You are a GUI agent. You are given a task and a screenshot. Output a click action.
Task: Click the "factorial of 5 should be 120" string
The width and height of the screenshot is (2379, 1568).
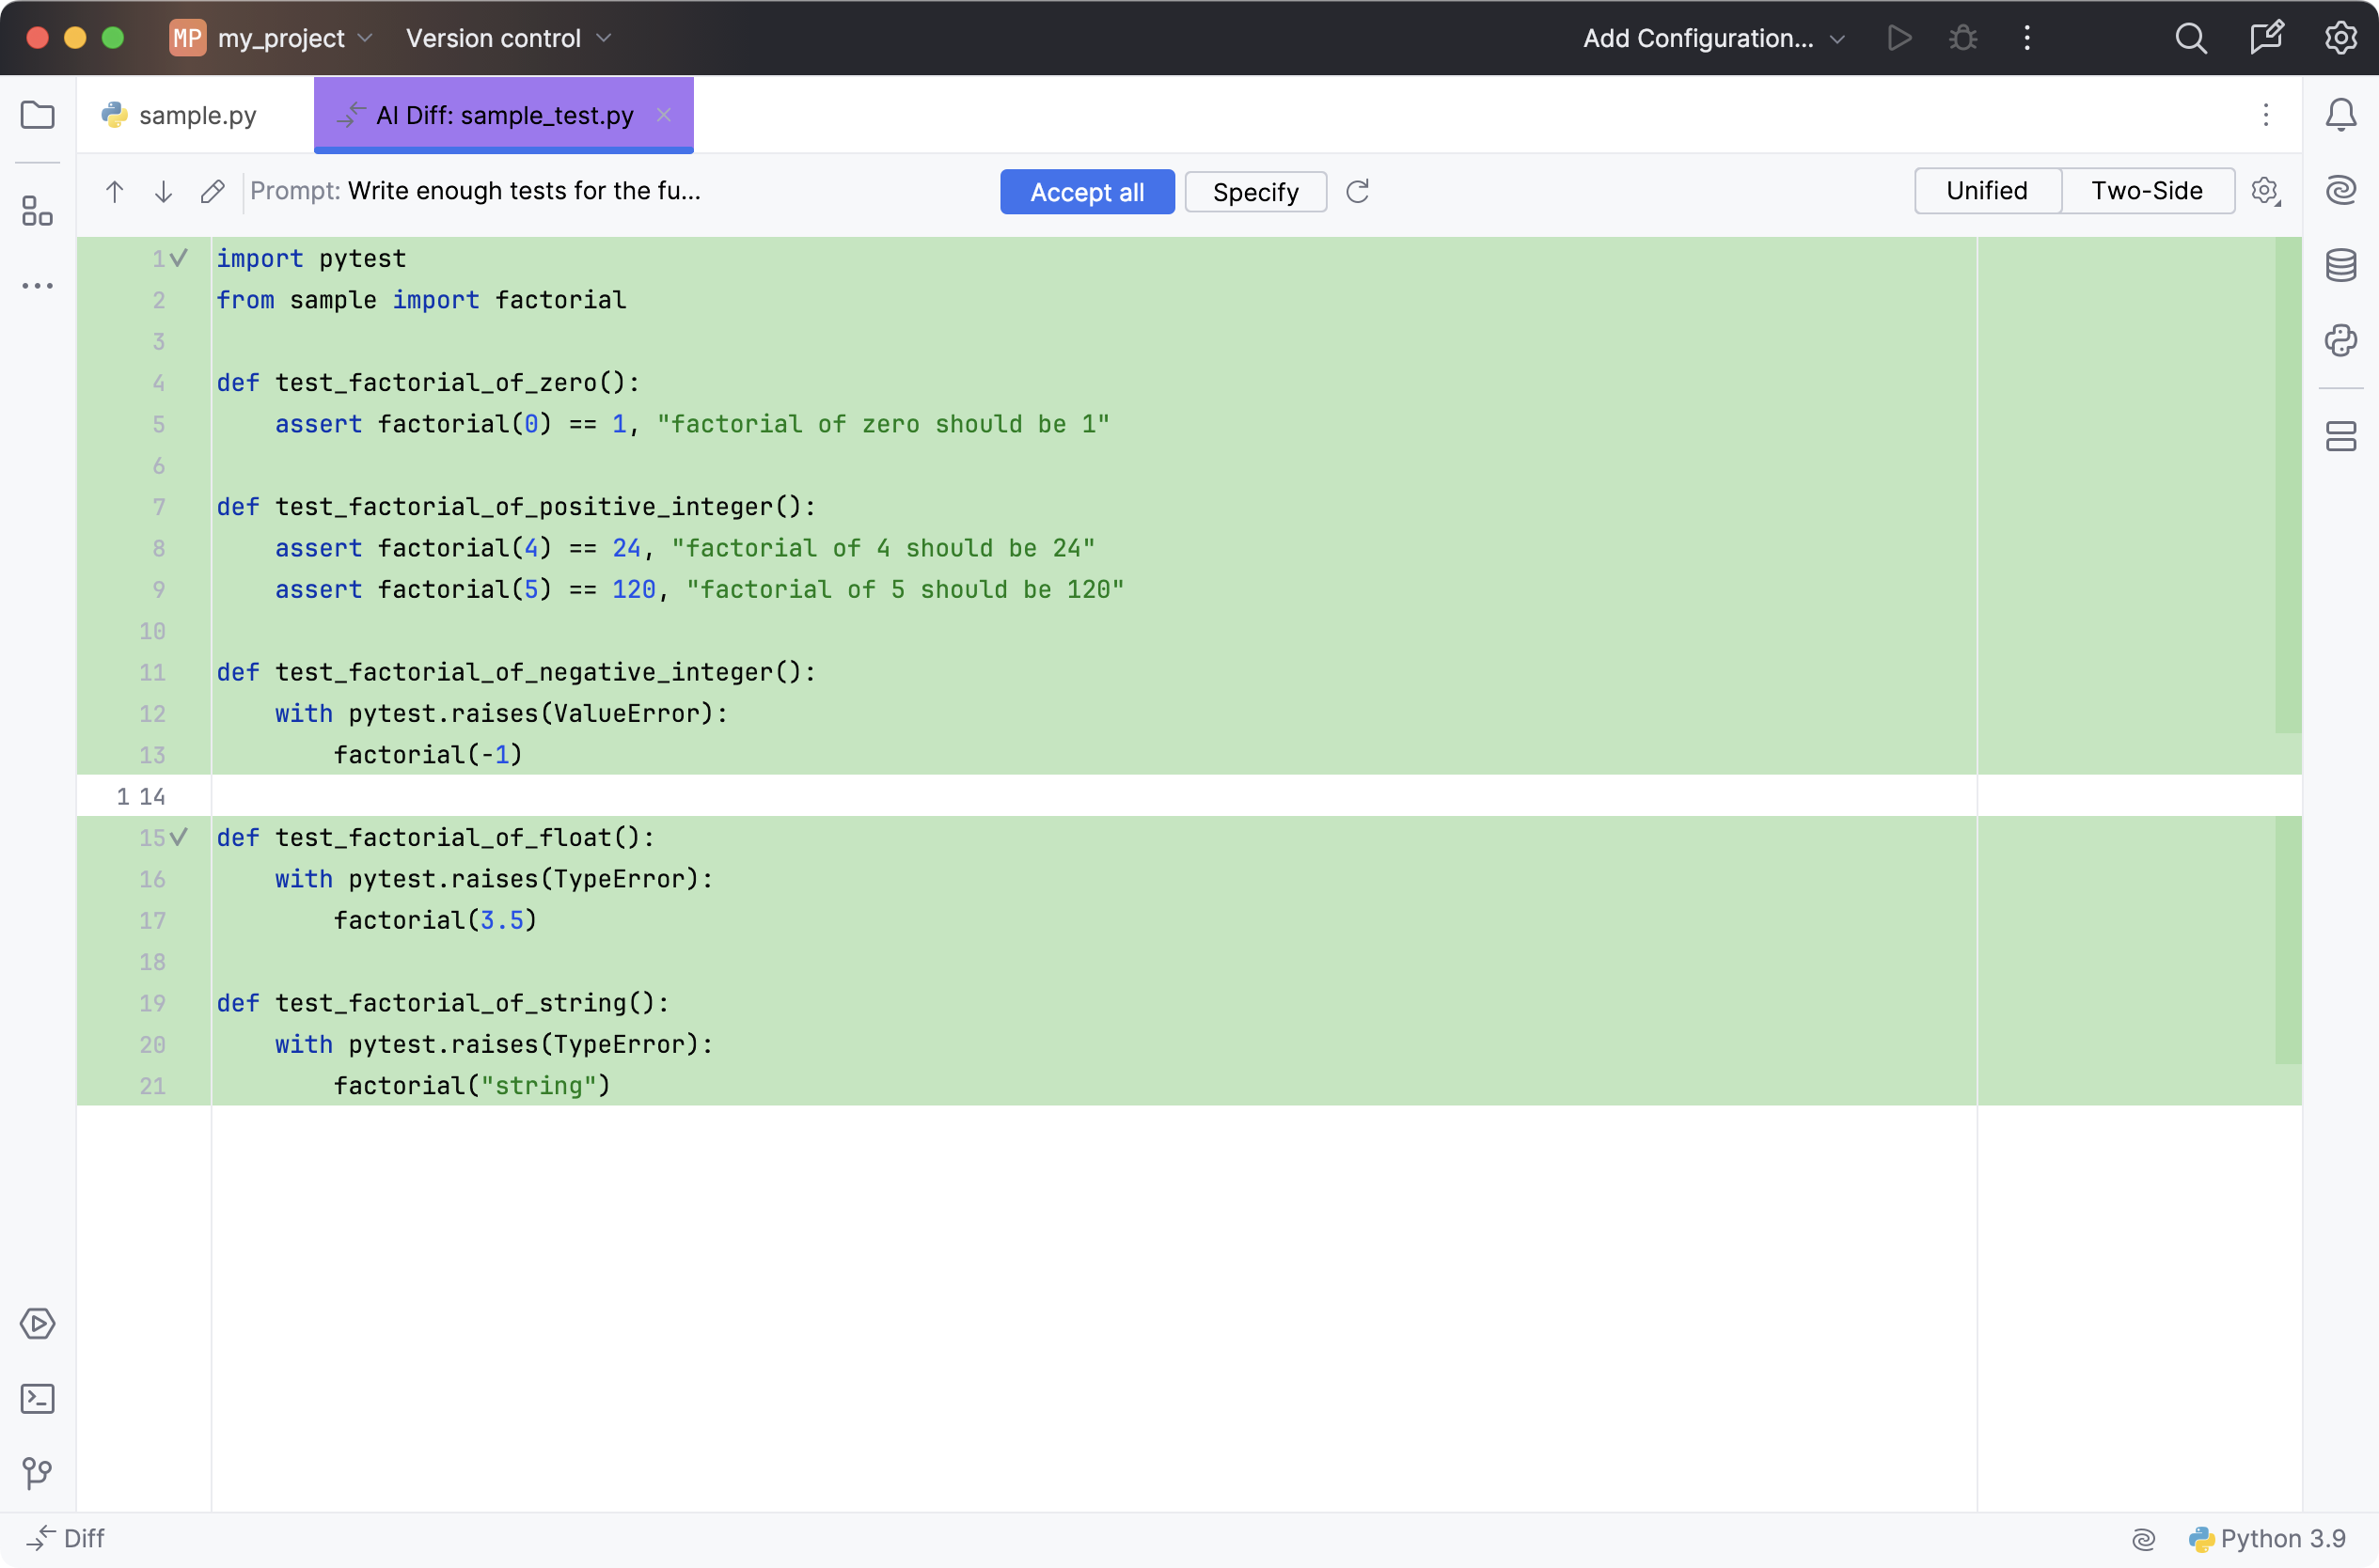point(905,589)
